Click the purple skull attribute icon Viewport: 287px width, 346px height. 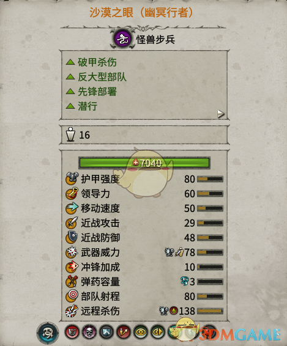pos(89,332)
